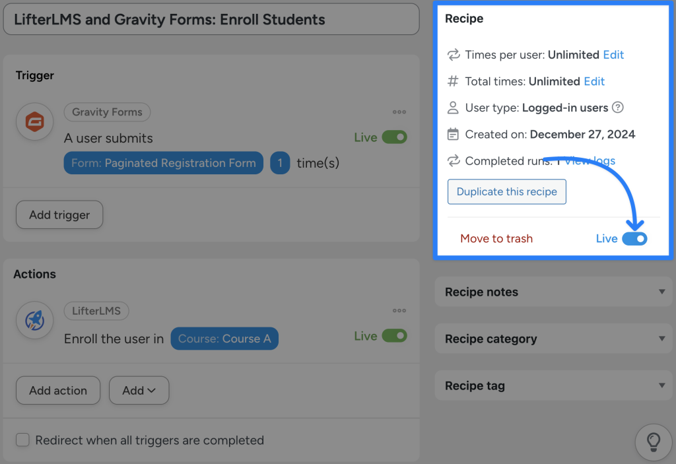
Task: Toggle the action Live switch
Action: (395, 335)
